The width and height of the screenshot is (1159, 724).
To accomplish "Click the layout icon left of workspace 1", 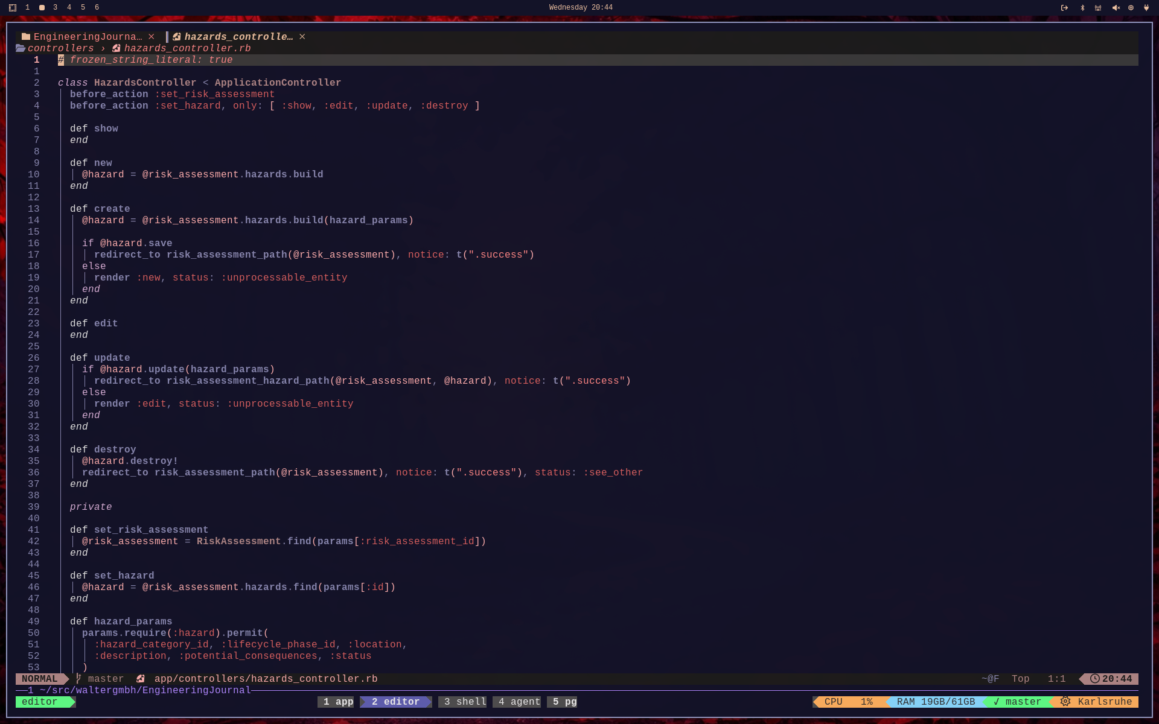I will (x=13, y=8).
